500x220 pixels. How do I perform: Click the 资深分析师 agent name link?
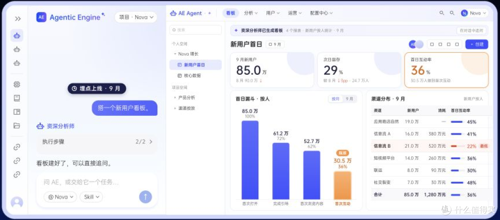pos(61,126)
